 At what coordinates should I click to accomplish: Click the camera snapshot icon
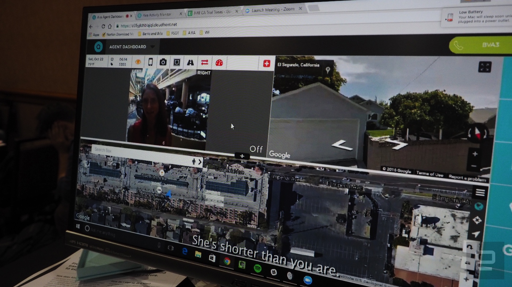coord(163,62)
